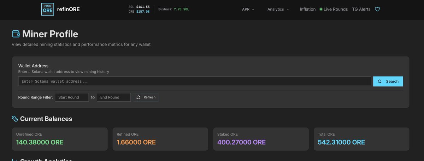Click the wallet icon beside Miner Profile
Image resolution: width=424 pixels, height=161 pixels.
click(x=16, y=34)
